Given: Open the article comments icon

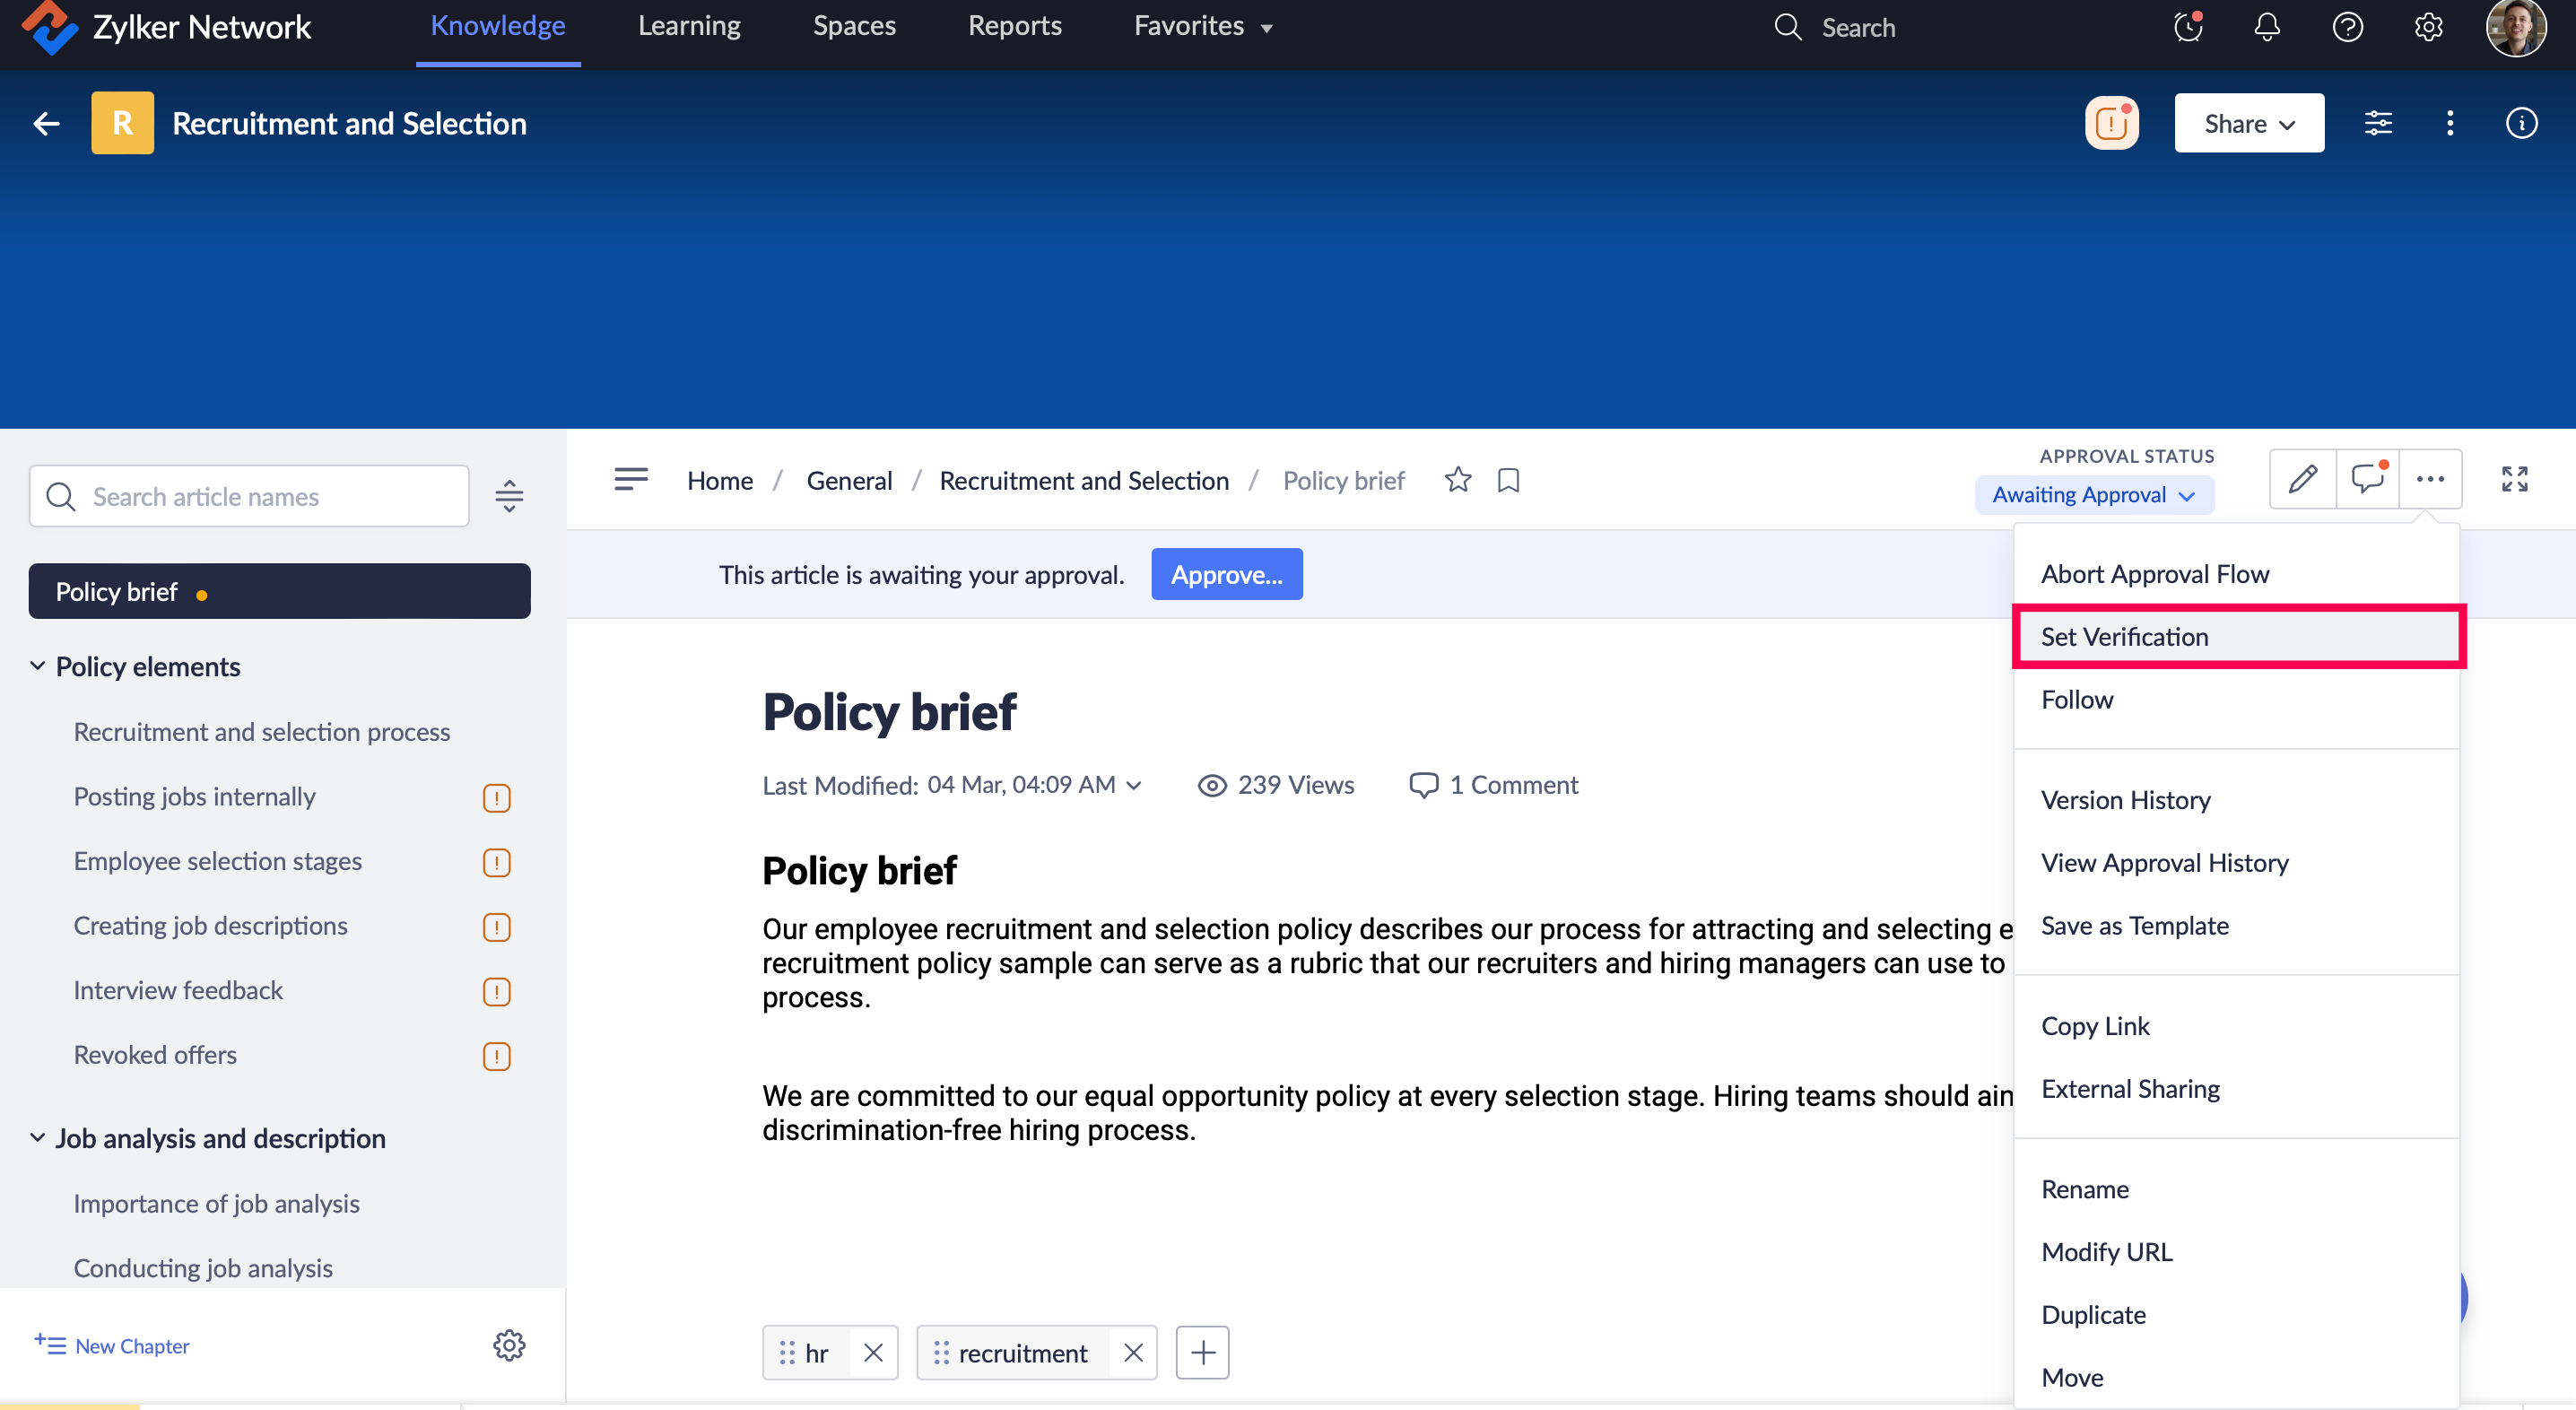Looking at the screenshot, I should (2367, 479).
